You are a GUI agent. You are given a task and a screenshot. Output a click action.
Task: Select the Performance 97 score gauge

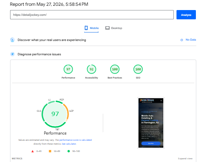click(68, 69)
